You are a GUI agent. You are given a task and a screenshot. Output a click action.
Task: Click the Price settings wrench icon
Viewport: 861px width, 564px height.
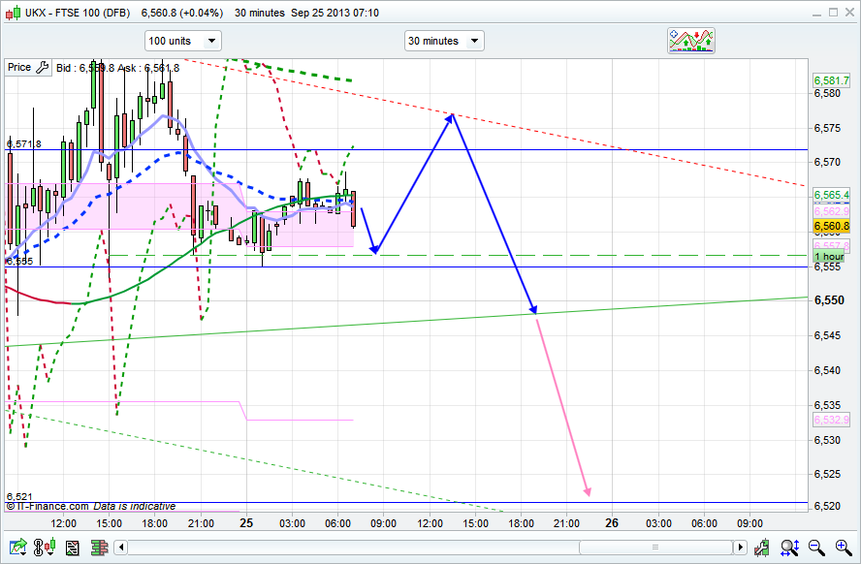point(42,68)
